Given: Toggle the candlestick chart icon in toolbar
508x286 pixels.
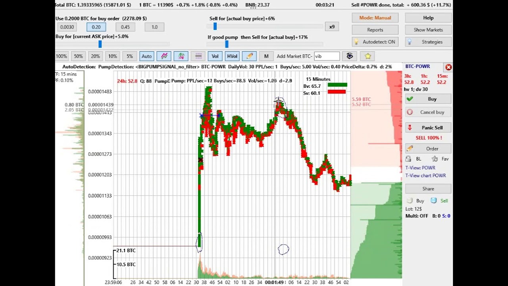Looking at the screenshot, I should coord(181,56).
